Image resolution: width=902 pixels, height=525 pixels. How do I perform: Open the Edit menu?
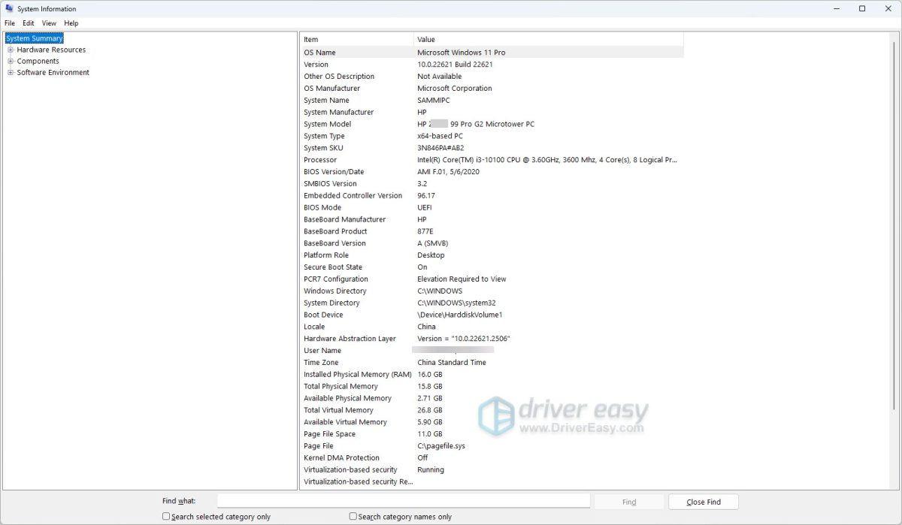point(29,23)
